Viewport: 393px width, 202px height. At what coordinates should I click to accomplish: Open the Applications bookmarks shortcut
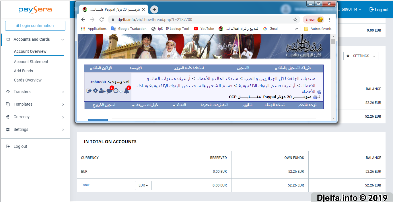(94, 29)
